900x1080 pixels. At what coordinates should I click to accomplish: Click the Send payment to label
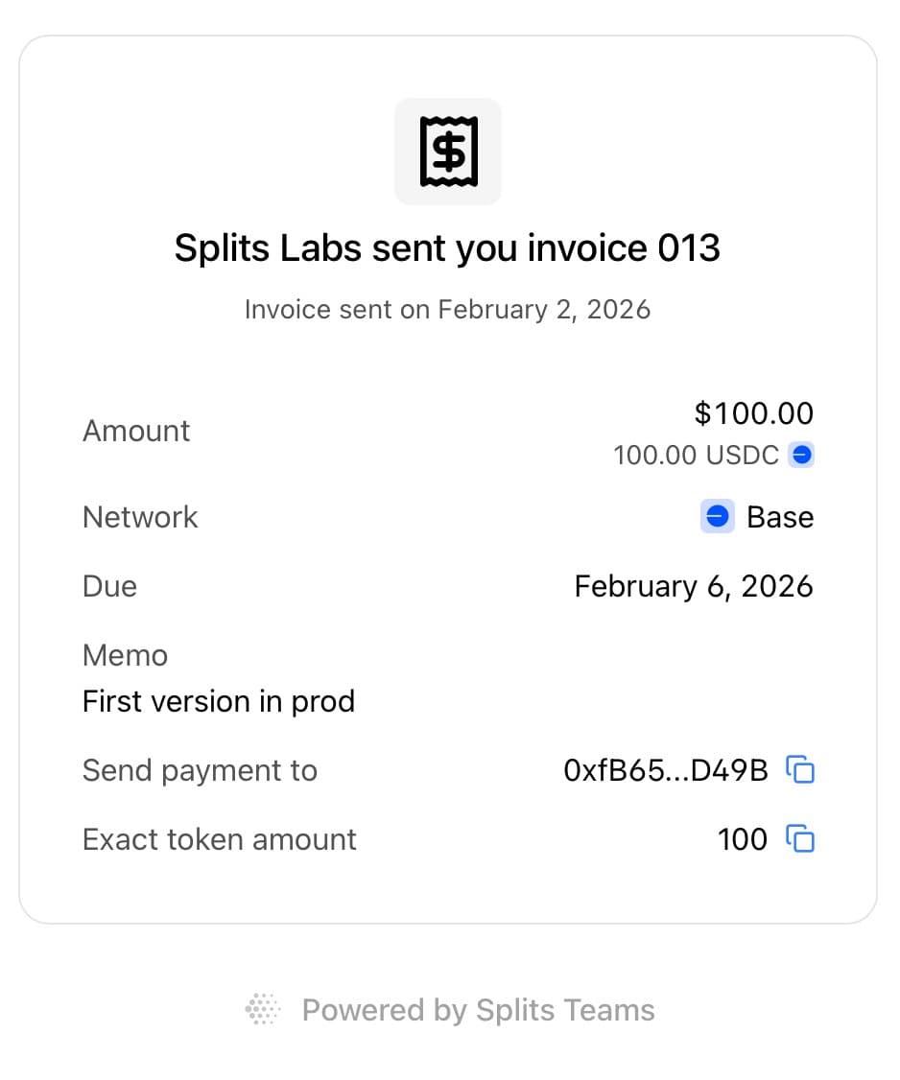pyautogui.click(x=200, y=770)
